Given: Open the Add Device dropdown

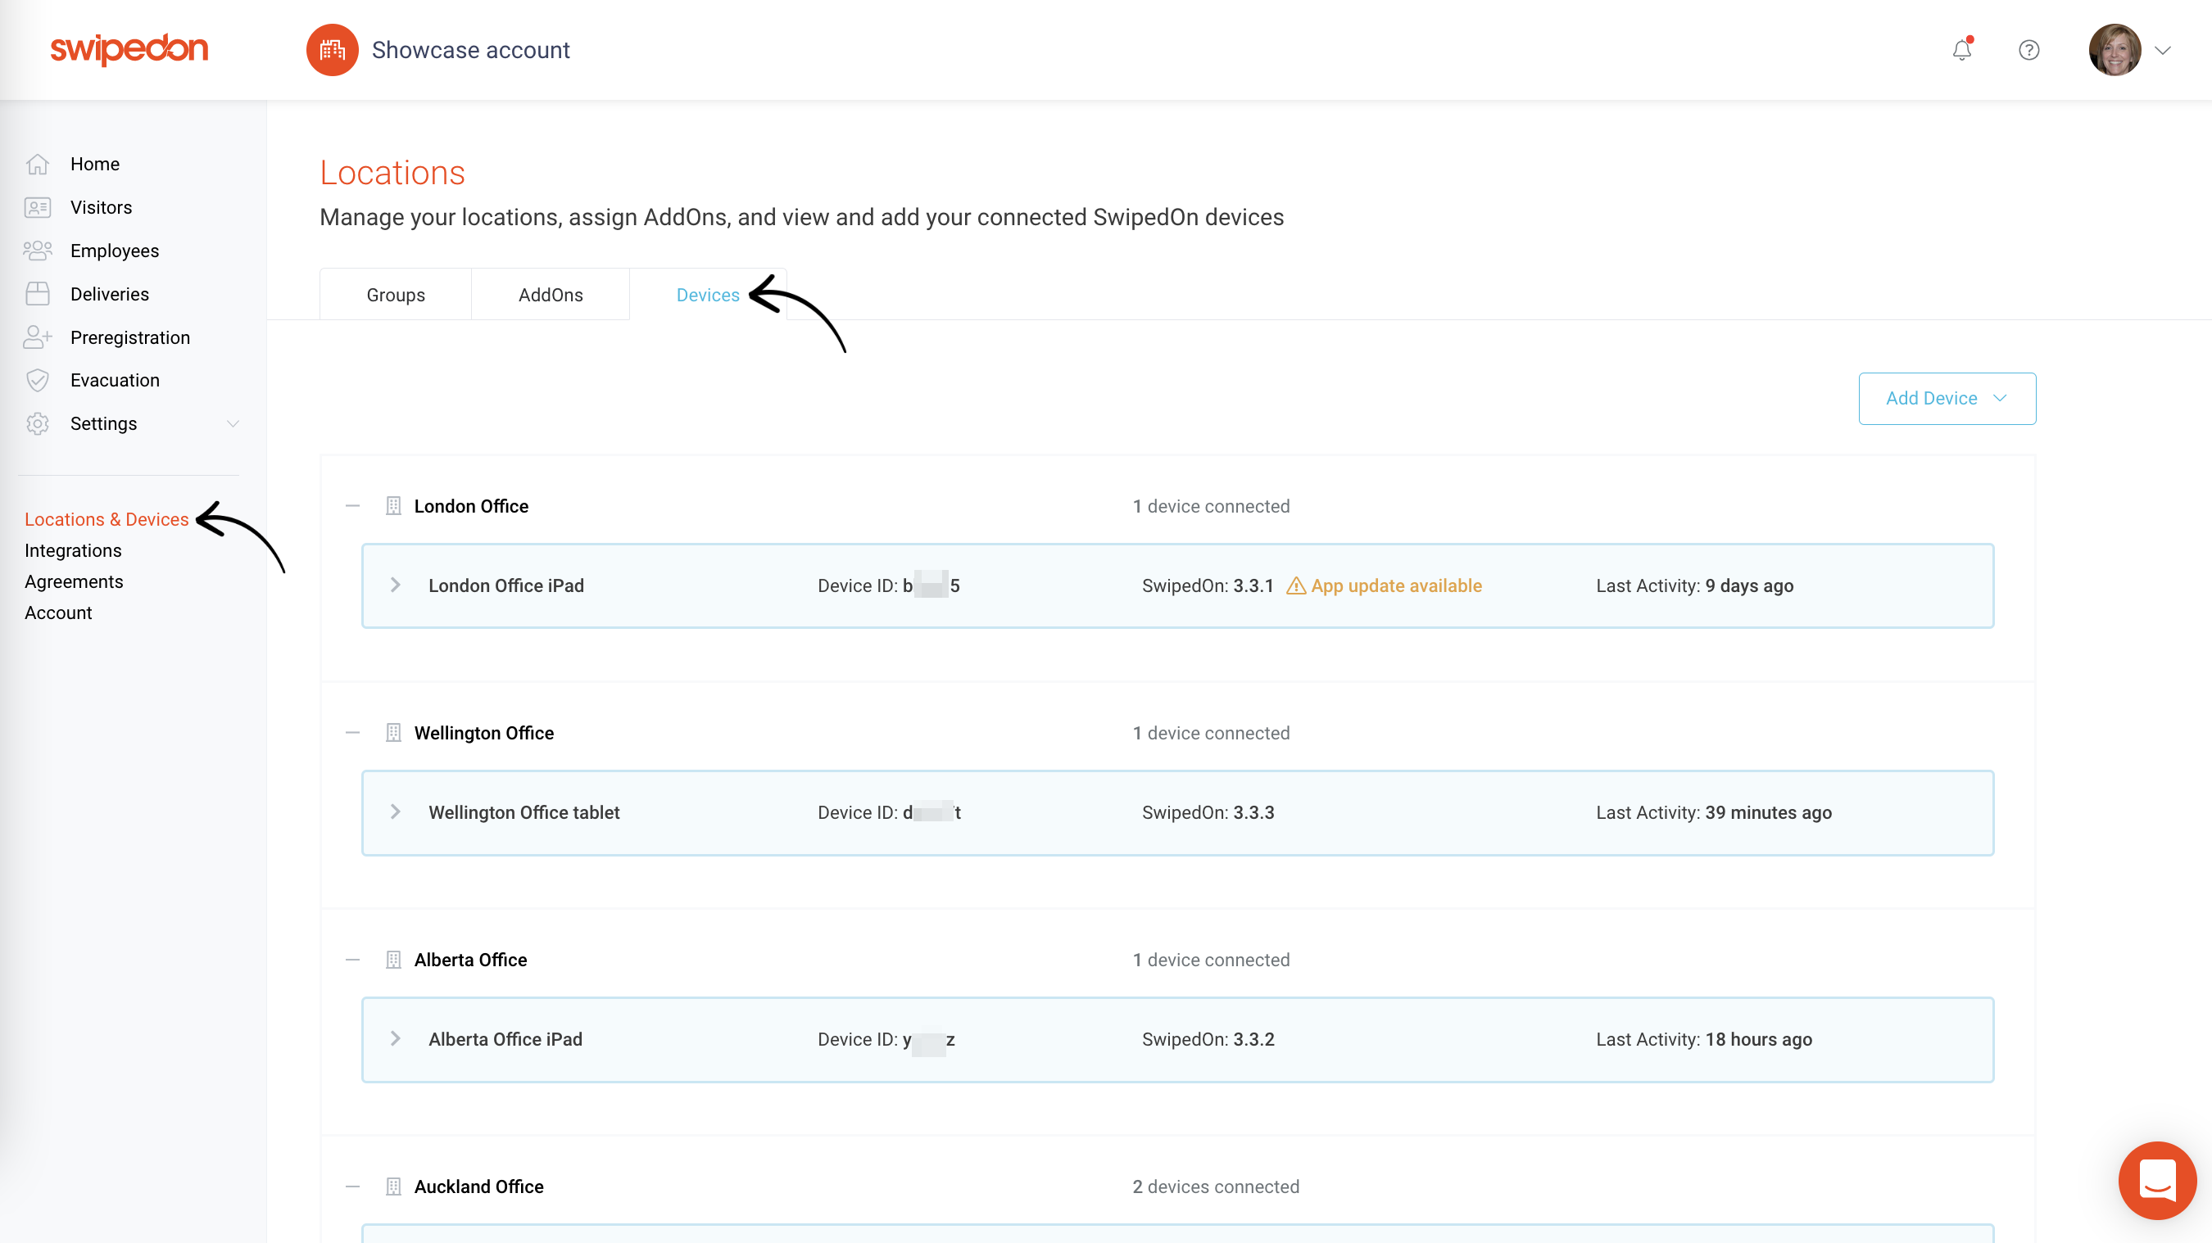Looking at the screenshot, I should tap(1947, 398).
